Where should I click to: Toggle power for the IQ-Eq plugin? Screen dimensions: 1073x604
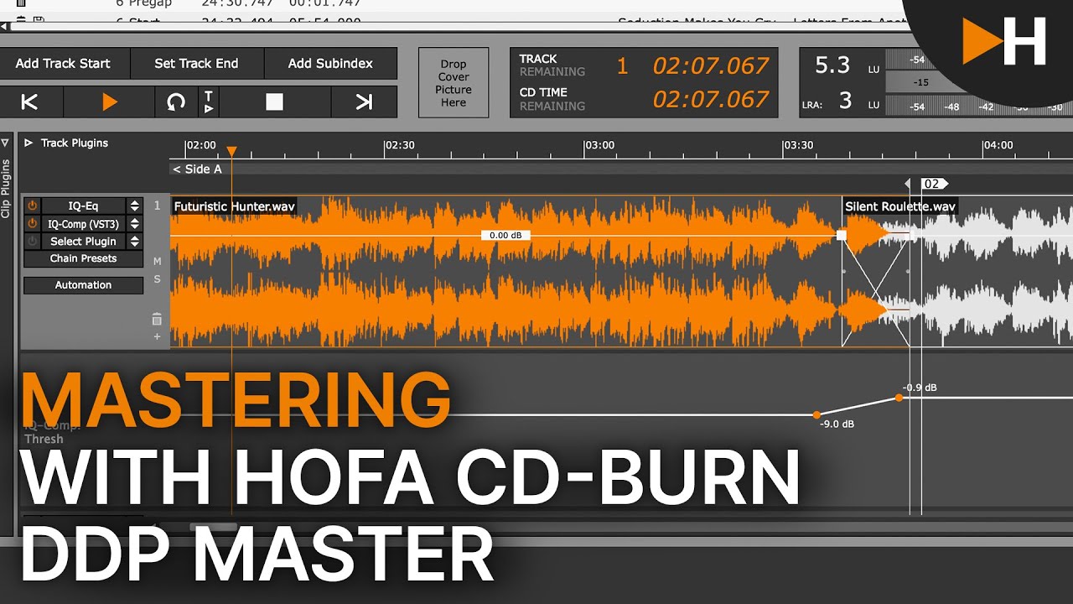pos(33,206)
